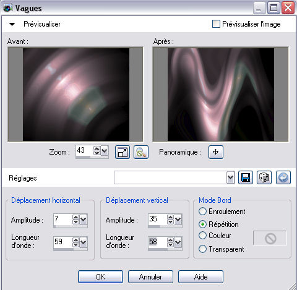Click the Annuler button
Image resolution: width=297 pixels, height=290 pixels.
pos(150,277)
